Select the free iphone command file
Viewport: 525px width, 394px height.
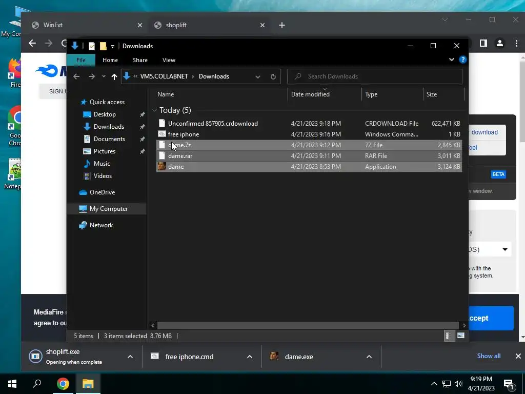(x=309, y=134)
